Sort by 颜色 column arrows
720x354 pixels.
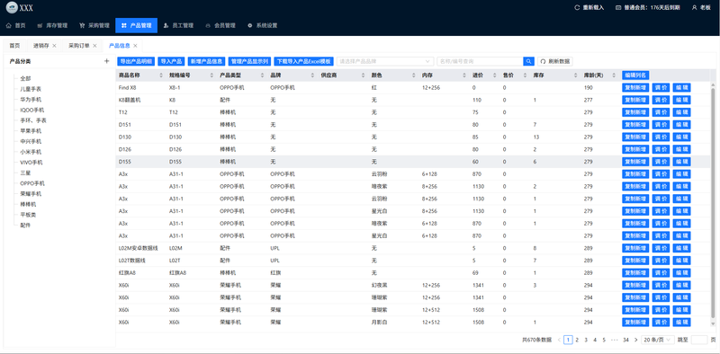pyautogui.click(x=414, y=75)
